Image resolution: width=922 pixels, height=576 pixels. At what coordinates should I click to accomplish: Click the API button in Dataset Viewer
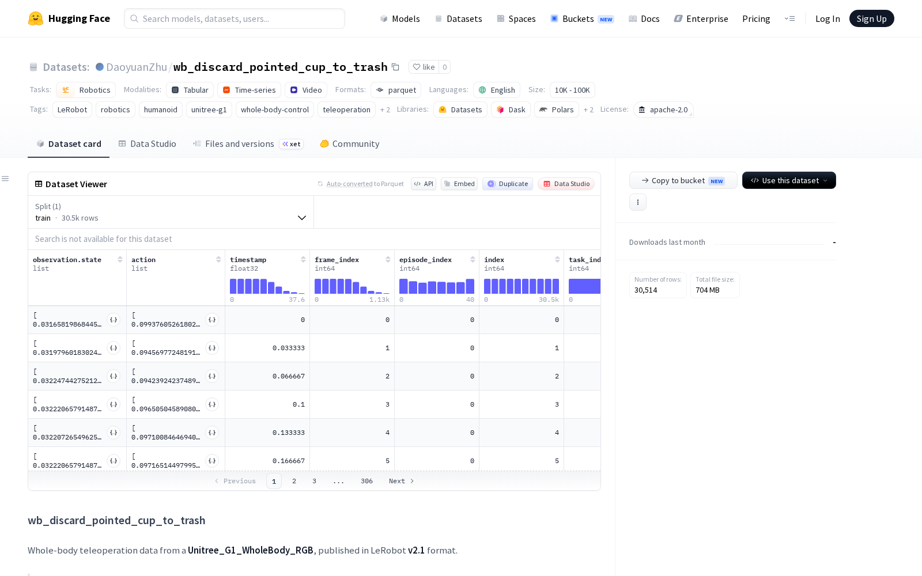coord(424,184)
